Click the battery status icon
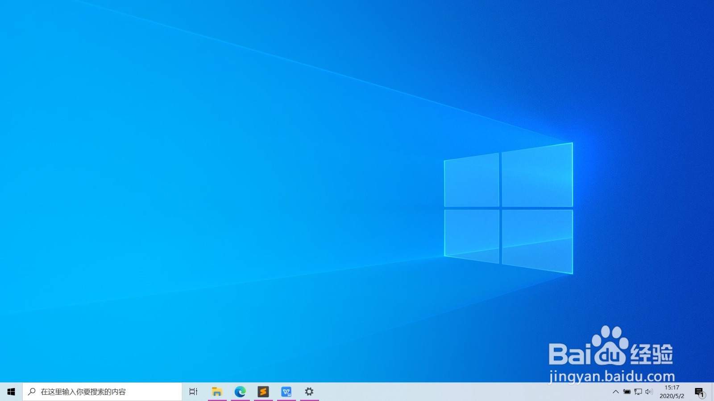The image size is (714, 401). [627, 392]
